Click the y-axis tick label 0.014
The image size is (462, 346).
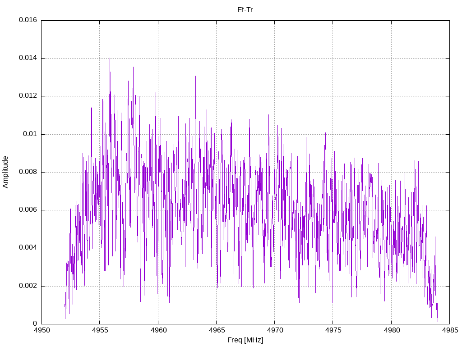[x=28, y=58]
